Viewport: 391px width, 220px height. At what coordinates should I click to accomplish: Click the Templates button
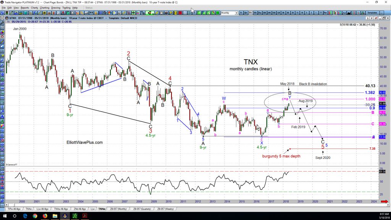click(372, 13)
